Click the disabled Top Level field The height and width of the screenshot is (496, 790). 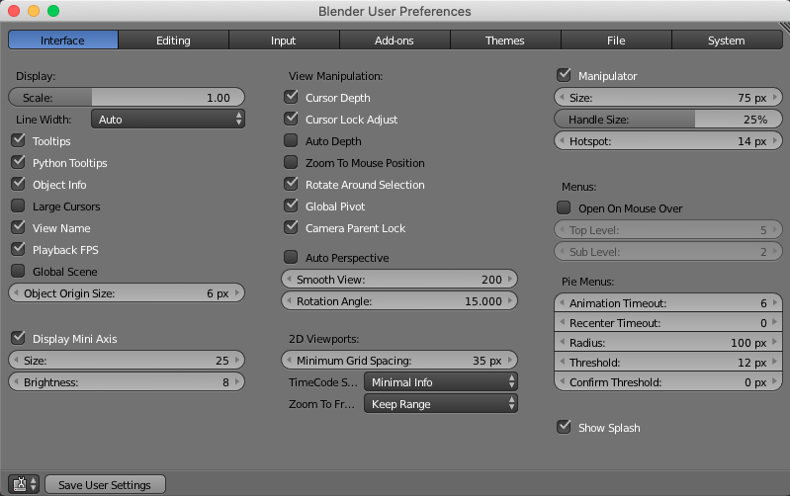(x=668, y=229)
